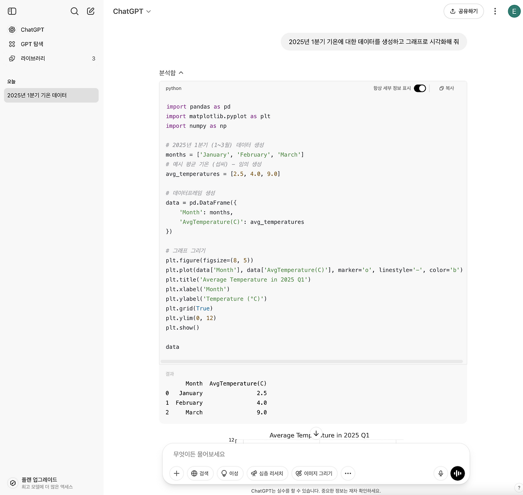Select the 2025년 1분기 기온 데이터 chat
The width and height of the screenshot is (523, 495).
point(51,95)
